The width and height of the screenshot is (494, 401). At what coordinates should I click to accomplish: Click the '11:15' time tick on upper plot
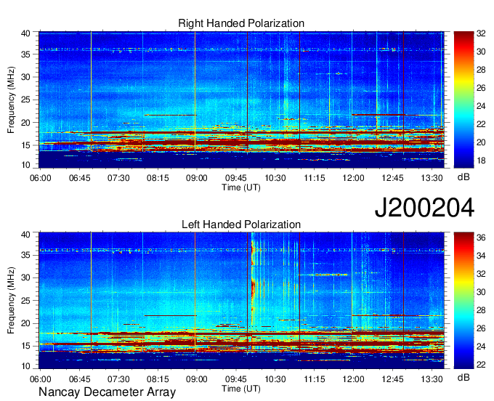coord(314,178)
